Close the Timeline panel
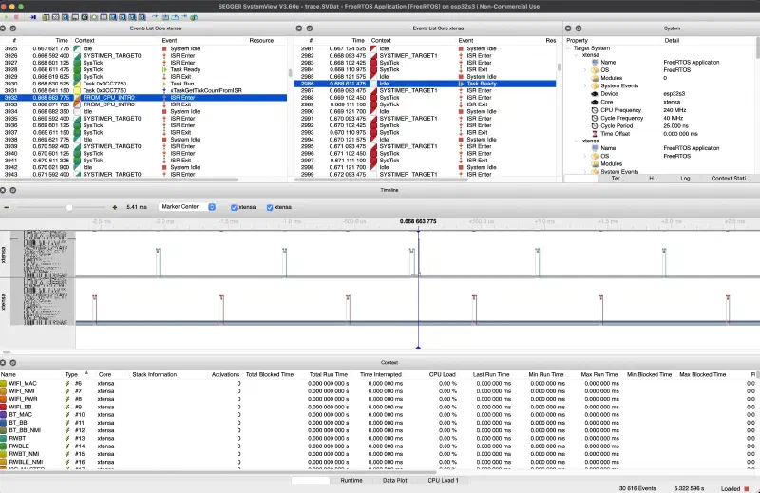The height and width of the screenshot is (493, 760). (x=3, y=190)
